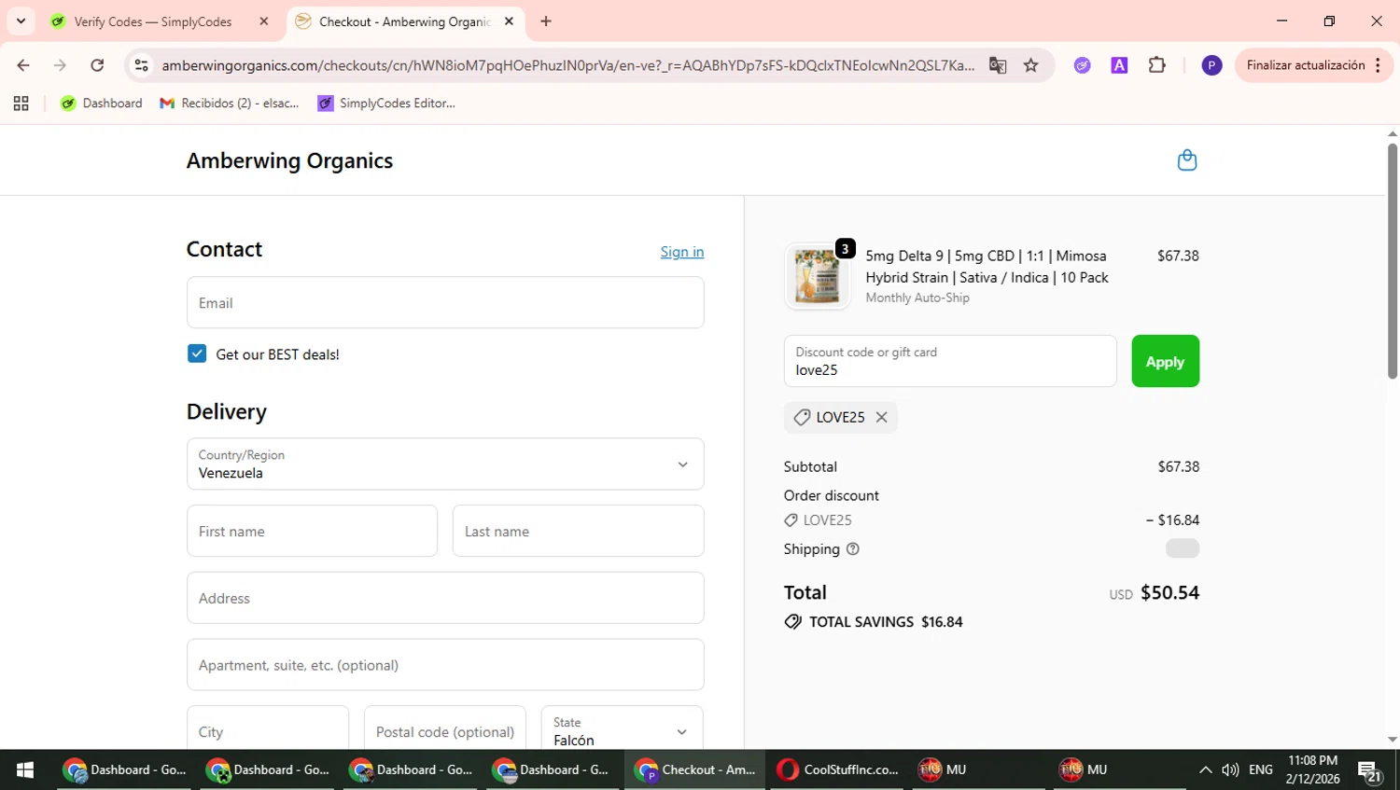Screen dimensions: 1400x790
Task: Click the page vertical scrollbar
Action: 1392,261
